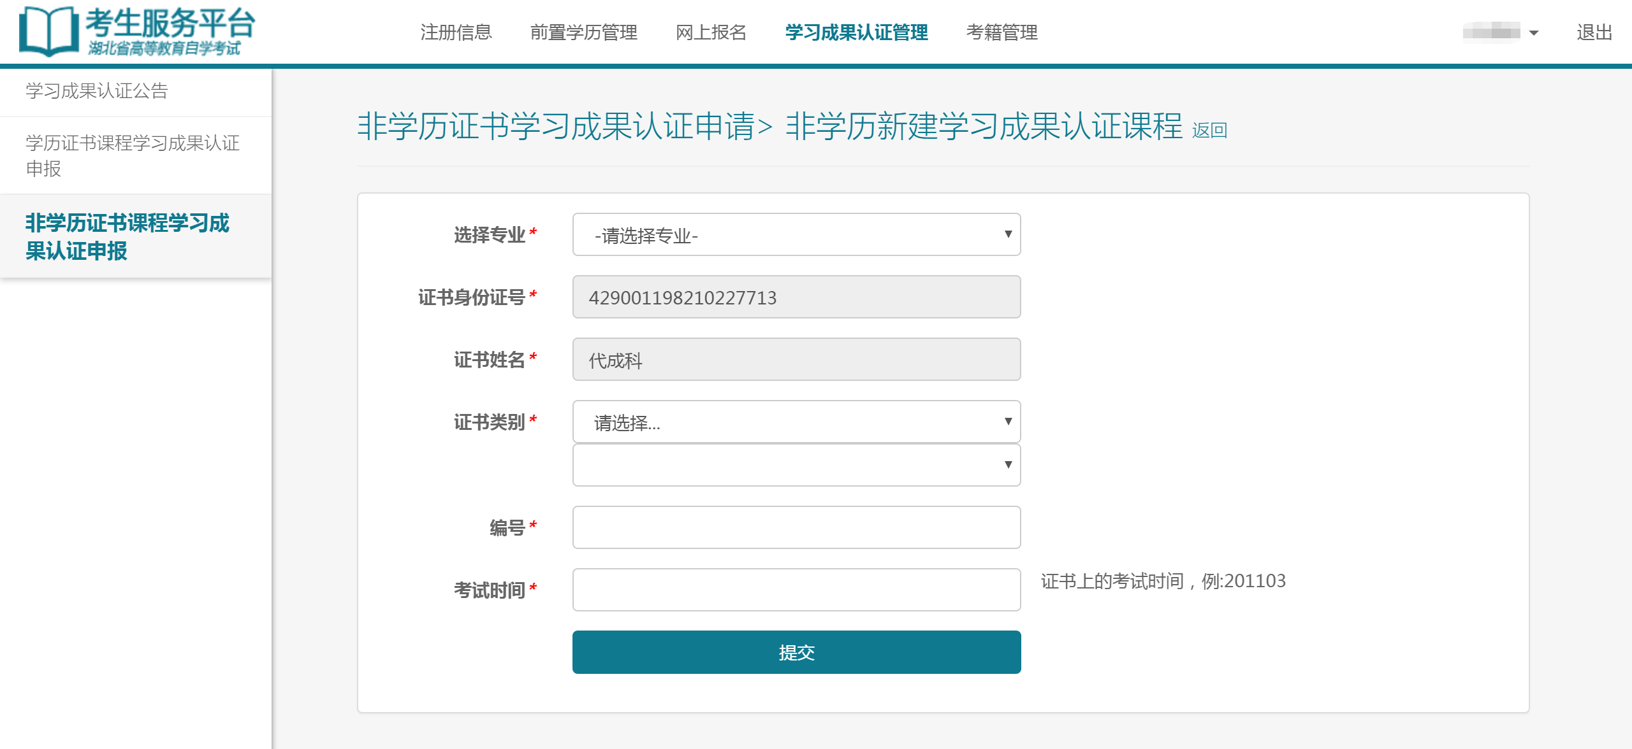Select 学历证书课程学习成果认证申报 sidebar item

133,155
